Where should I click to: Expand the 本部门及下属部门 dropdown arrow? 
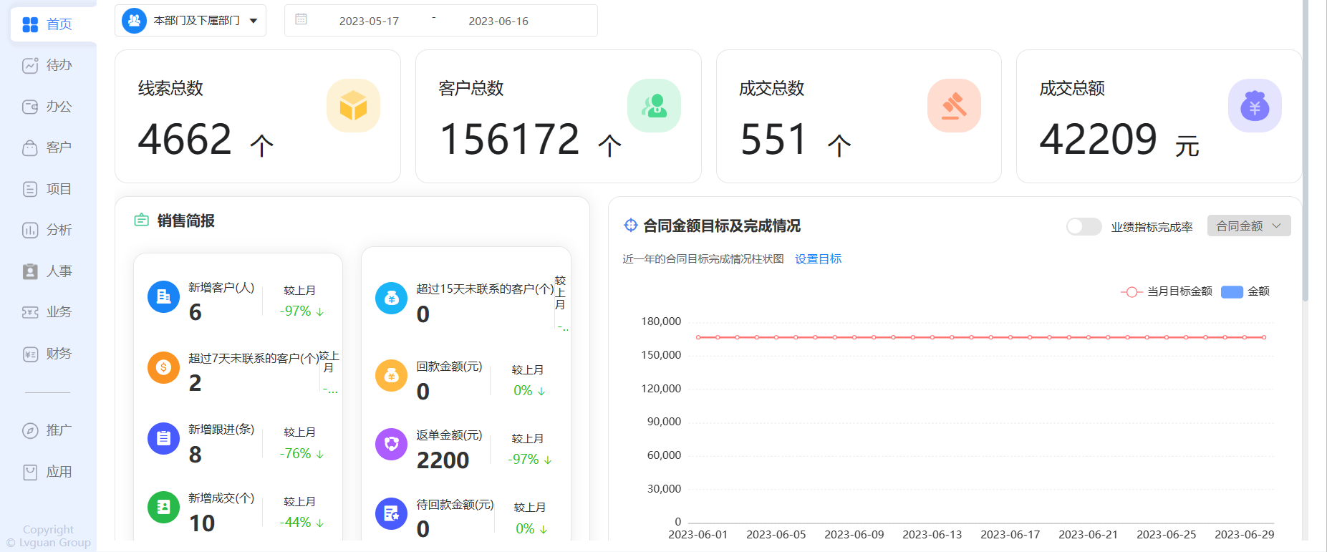point(254,21)
